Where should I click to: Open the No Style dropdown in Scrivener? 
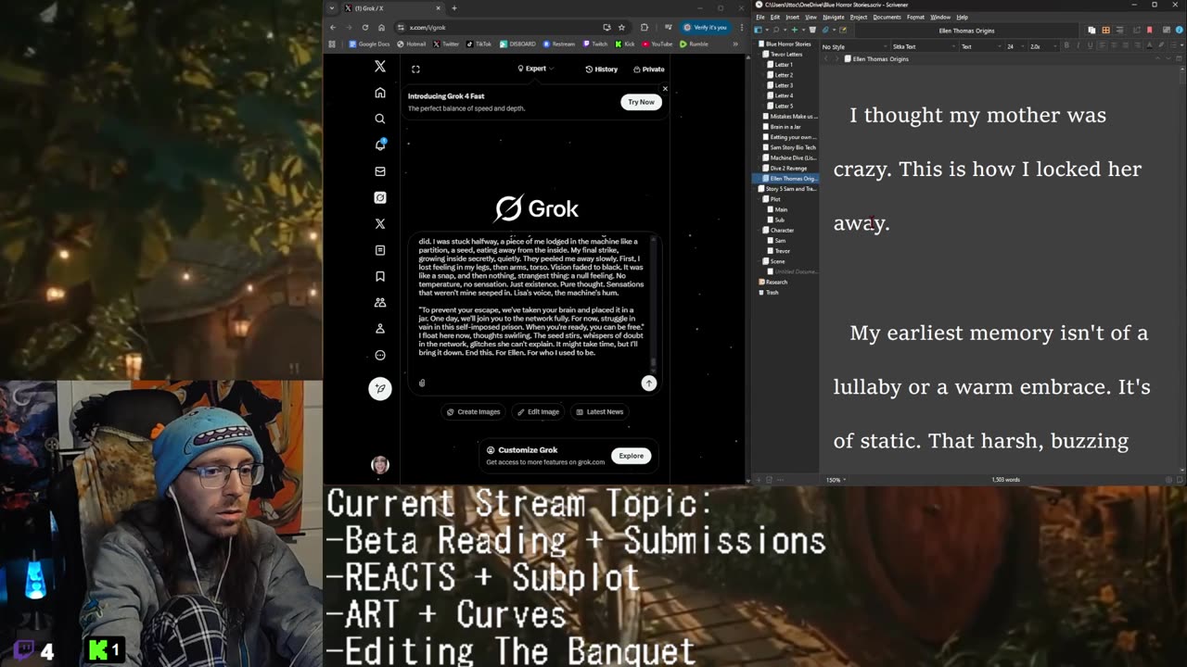(x=853, y=46)
